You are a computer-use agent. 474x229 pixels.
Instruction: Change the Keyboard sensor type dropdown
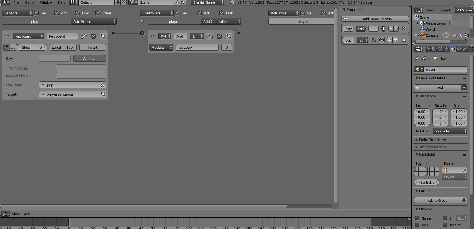tap(29, 36)
